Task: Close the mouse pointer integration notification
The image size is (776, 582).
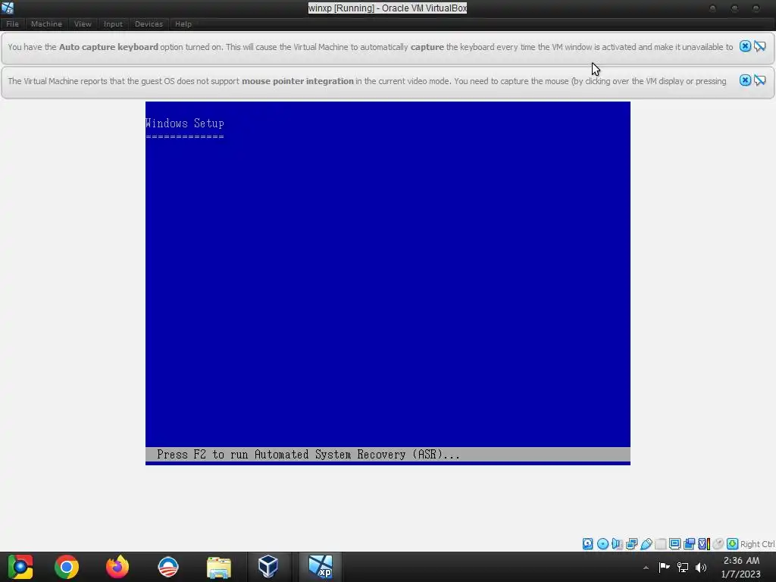Action: [x=745, y=80]
